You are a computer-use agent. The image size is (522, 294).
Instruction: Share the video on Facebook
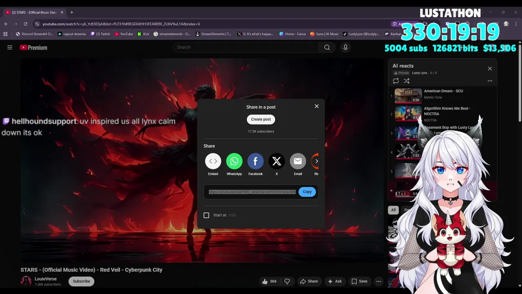(x=255, y=161)
